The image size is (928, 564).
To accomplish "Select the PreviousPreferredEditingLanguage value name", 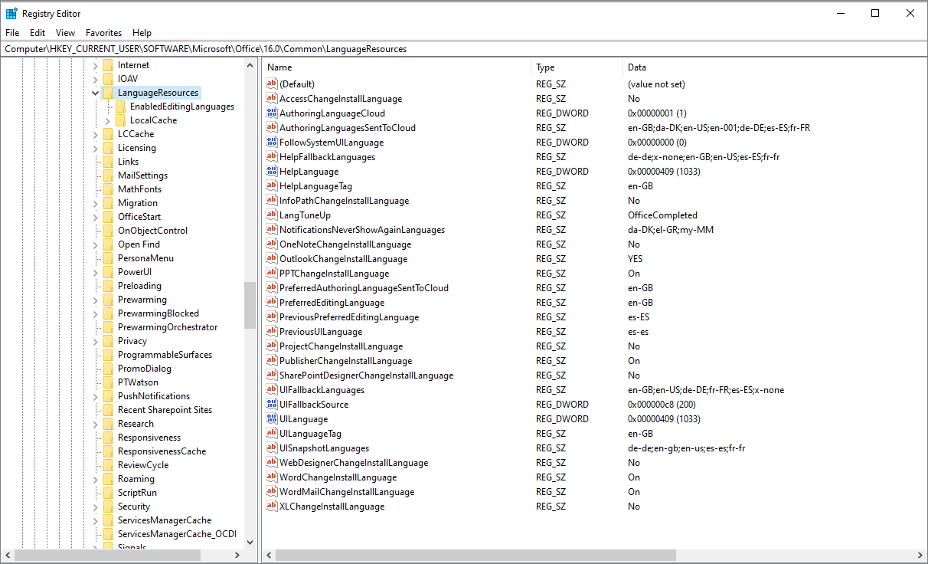I will coord(349,316).
